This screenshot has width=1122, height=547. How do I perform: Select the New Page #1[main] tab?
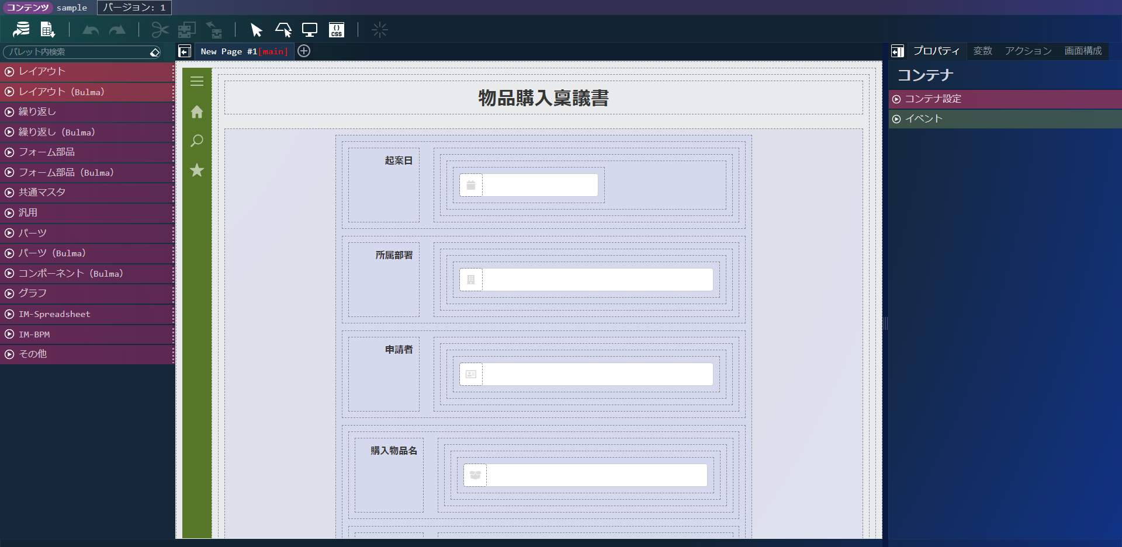click(x=244, y=51)
